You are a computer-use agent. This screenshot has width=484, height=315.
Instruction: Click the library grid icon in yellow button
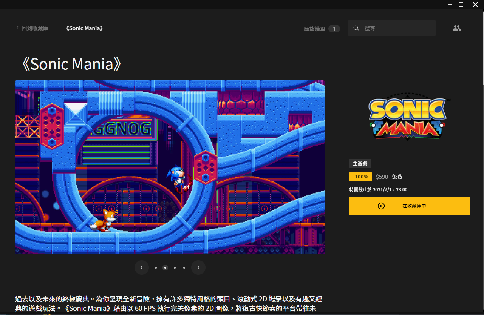click(x=381, y=206)
